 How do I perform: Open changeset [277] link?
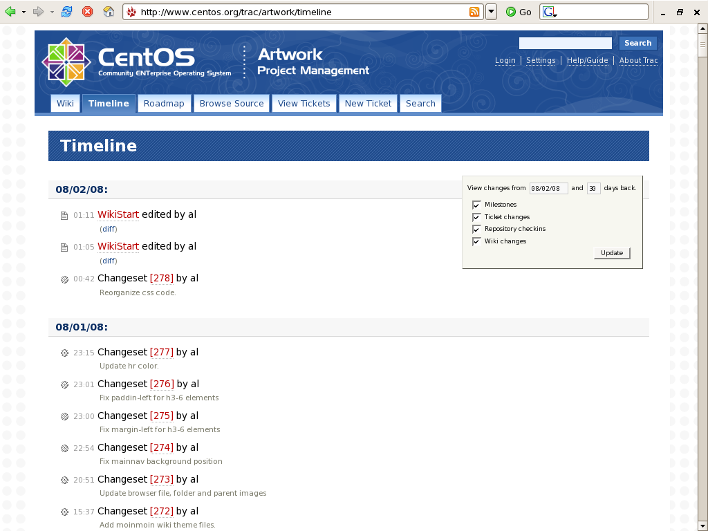(162, 352)
